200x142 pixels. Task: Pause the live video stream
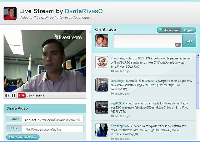(x=13, y=95)
